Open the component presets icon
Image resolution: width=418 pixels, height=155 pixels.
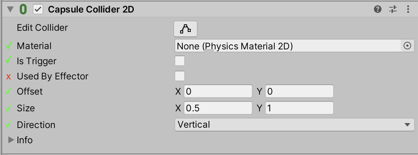click(393, 9)
